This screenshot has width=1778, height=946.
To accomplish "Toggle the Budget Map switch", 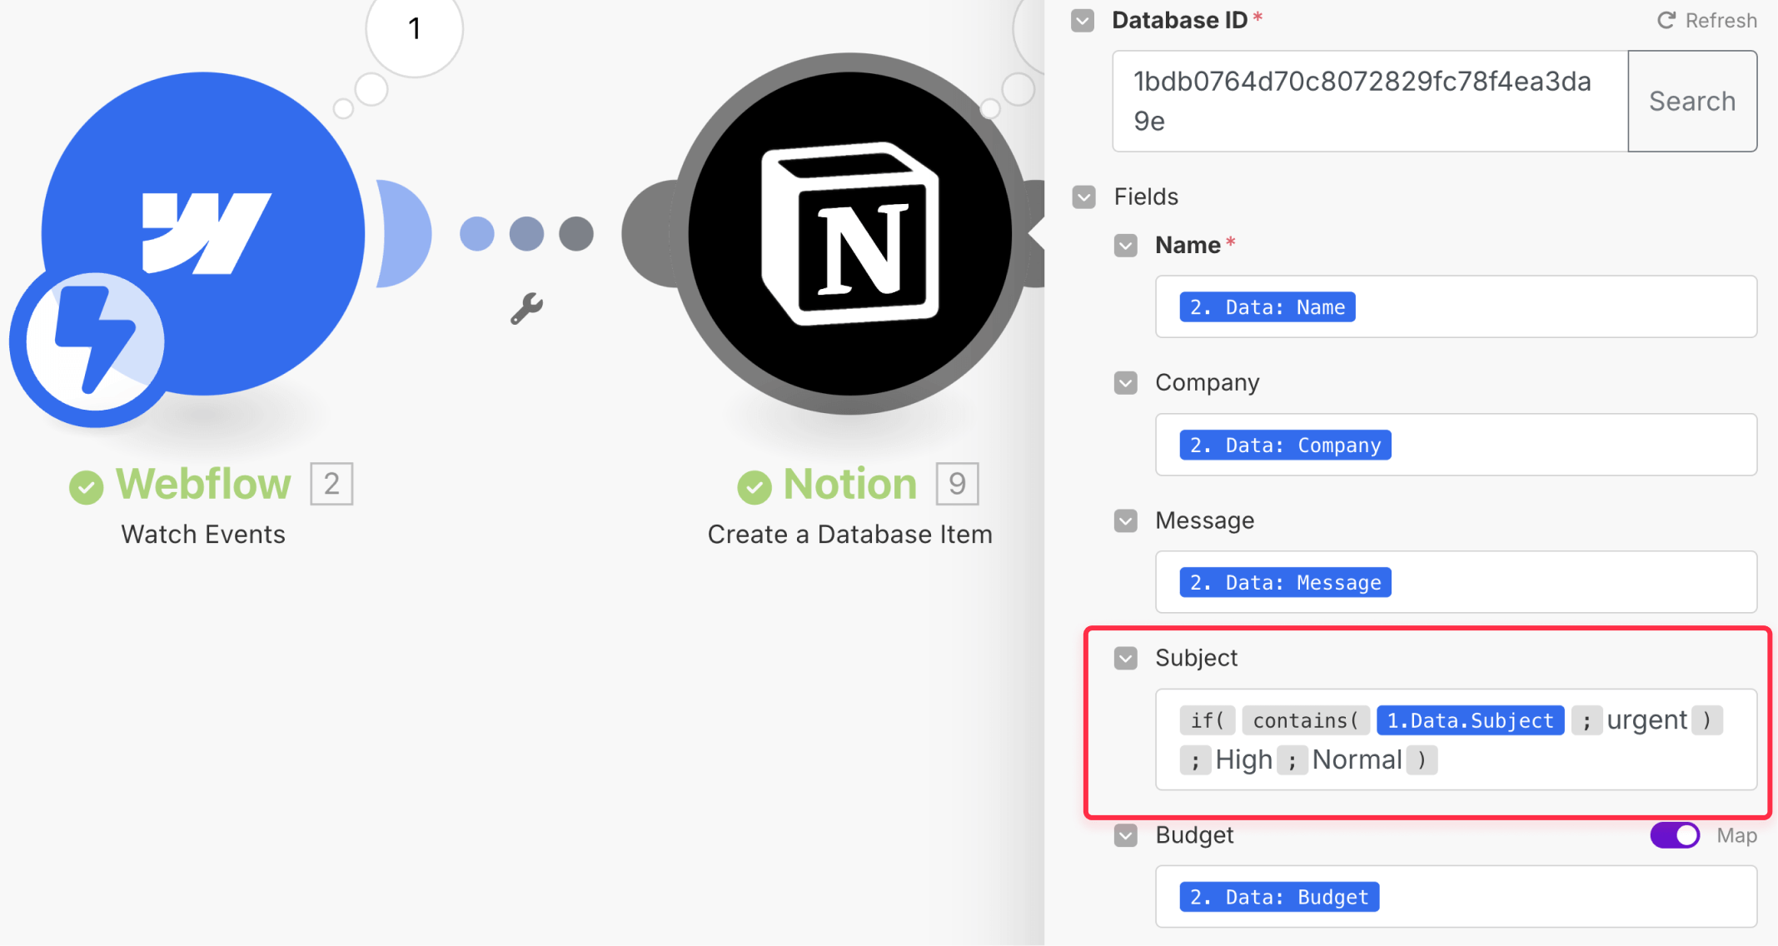I will [1675, 835].
